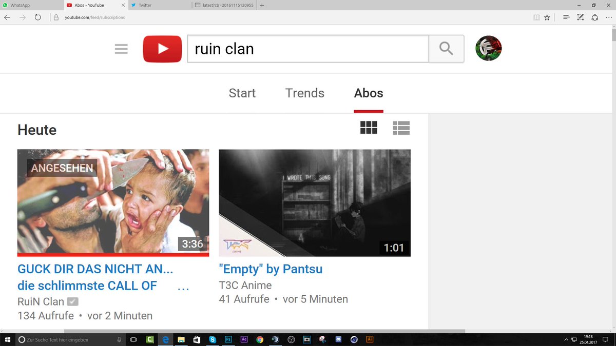Click the Heute section heading
Screen dimensions: 616x346
(37, 130)
